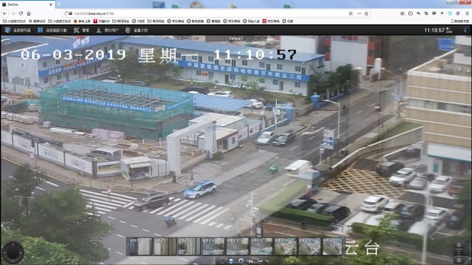
Task: Click the change user icon
Action: click(99, 31)
